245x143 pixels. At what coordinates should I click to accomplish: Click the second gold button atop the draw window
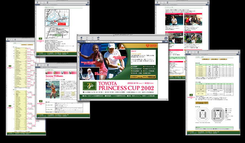30,45
